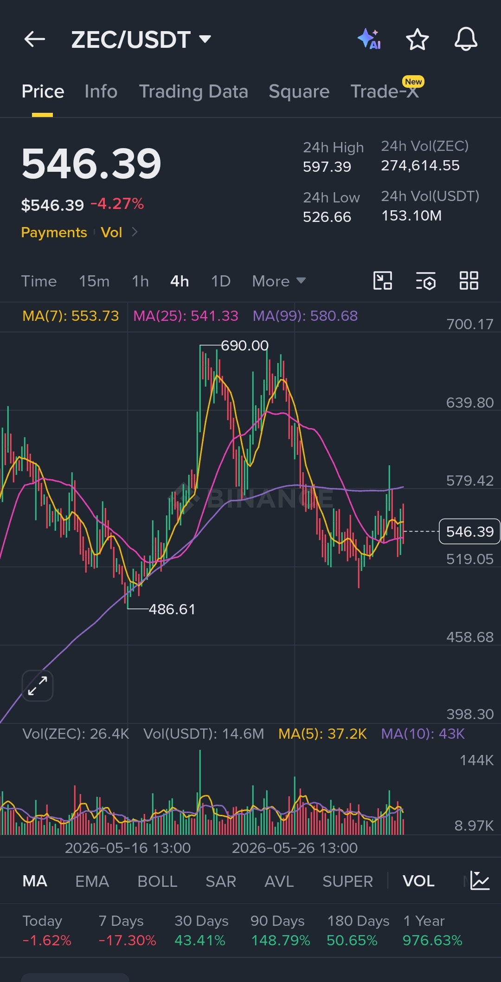
Task: Tap the 90 Days 148.79% performance
Action: [x=280, y=931]
